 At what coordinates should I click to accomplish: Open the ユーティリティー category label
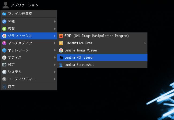tap(22, 79)
